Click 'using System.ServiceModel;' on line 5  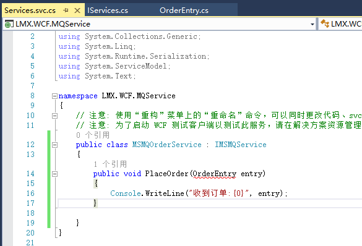pyautogui.click(x=114, y=66)
